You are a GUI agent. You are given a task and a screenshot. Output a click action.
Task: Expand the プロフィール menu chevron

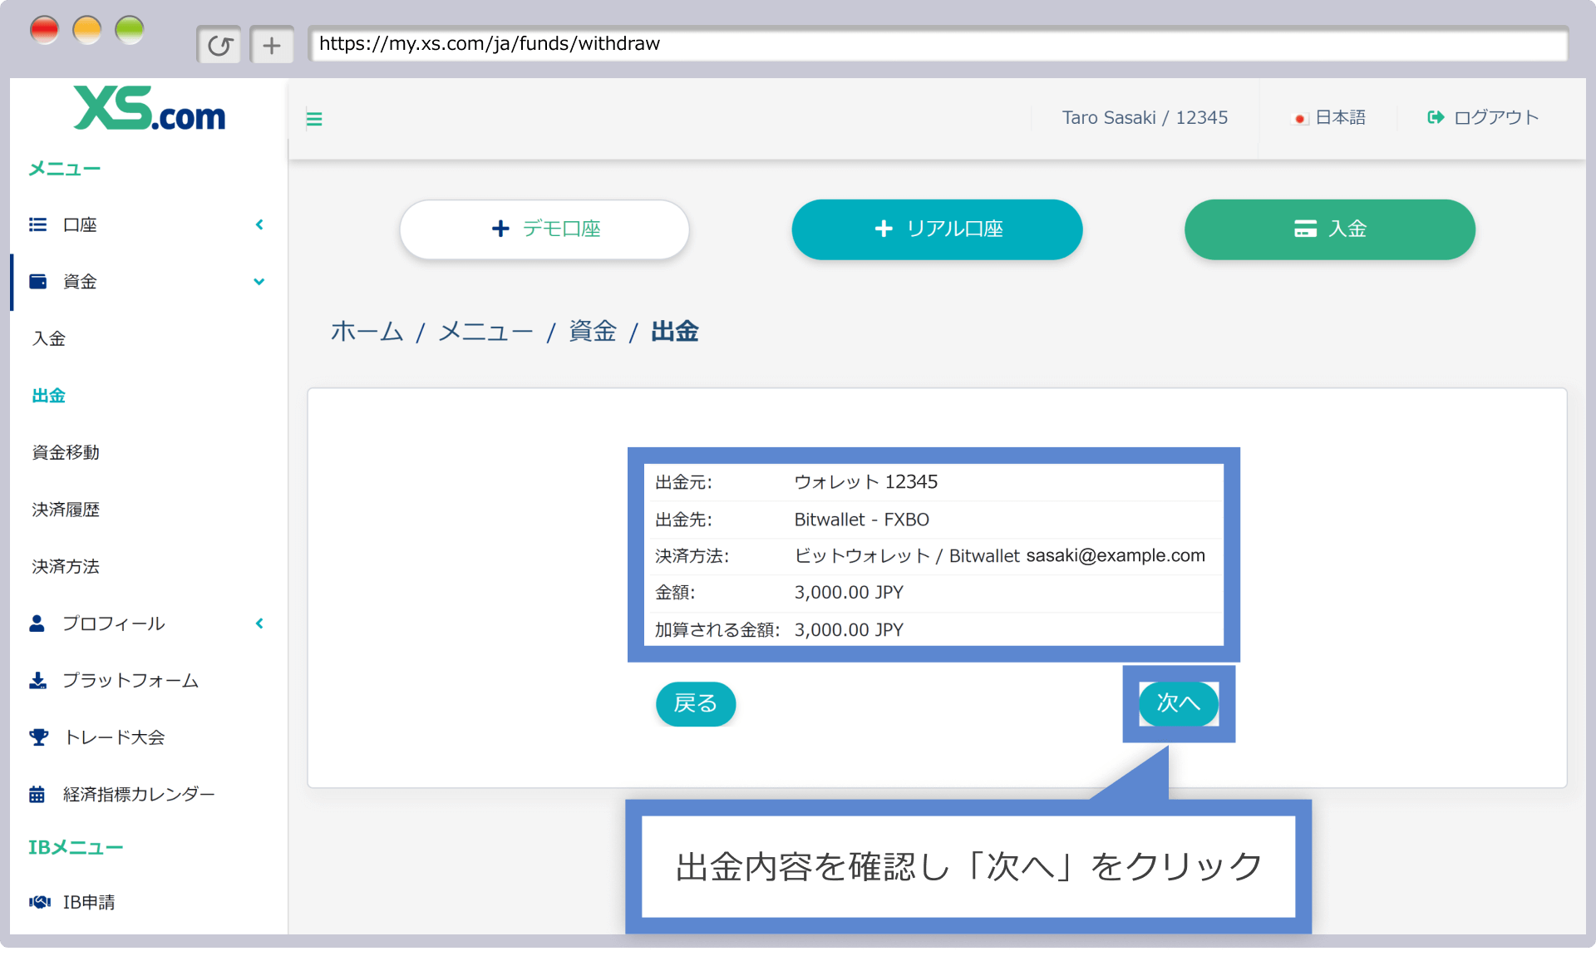[259, 623]
